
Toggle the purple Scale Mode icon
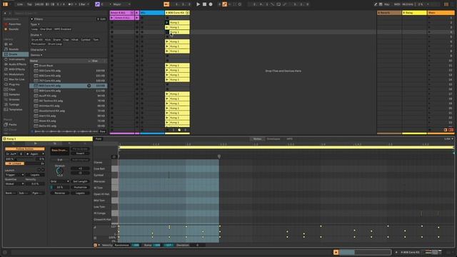tap(97, 4)
